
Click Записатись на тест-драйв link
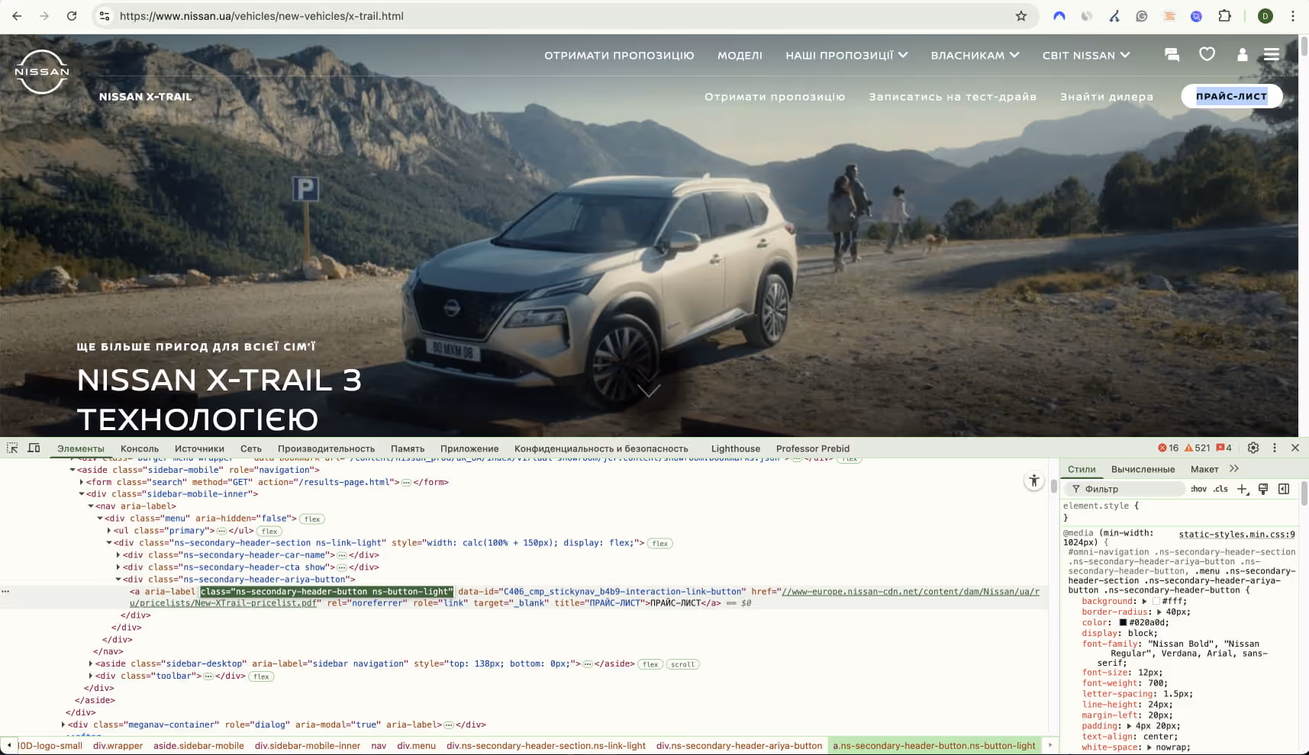click(953, 96)
